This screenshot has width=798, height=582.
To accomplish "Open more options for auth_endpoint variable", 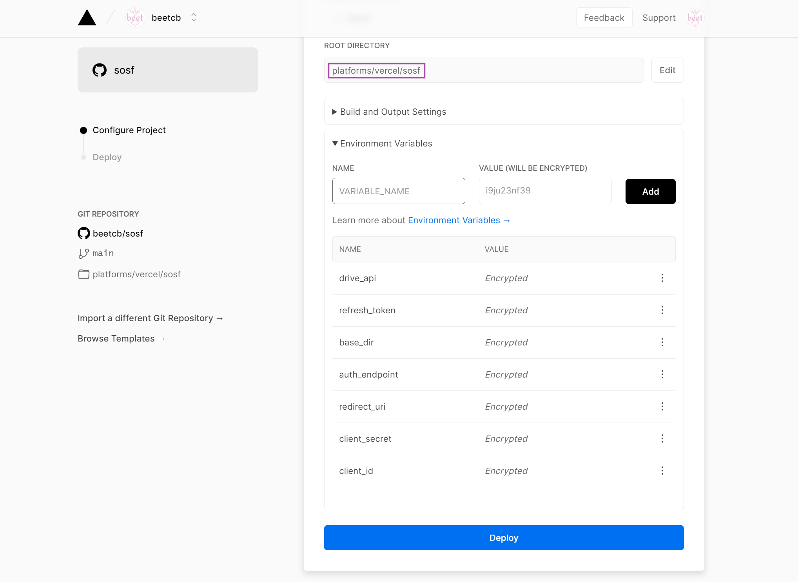I will point(662,374).
